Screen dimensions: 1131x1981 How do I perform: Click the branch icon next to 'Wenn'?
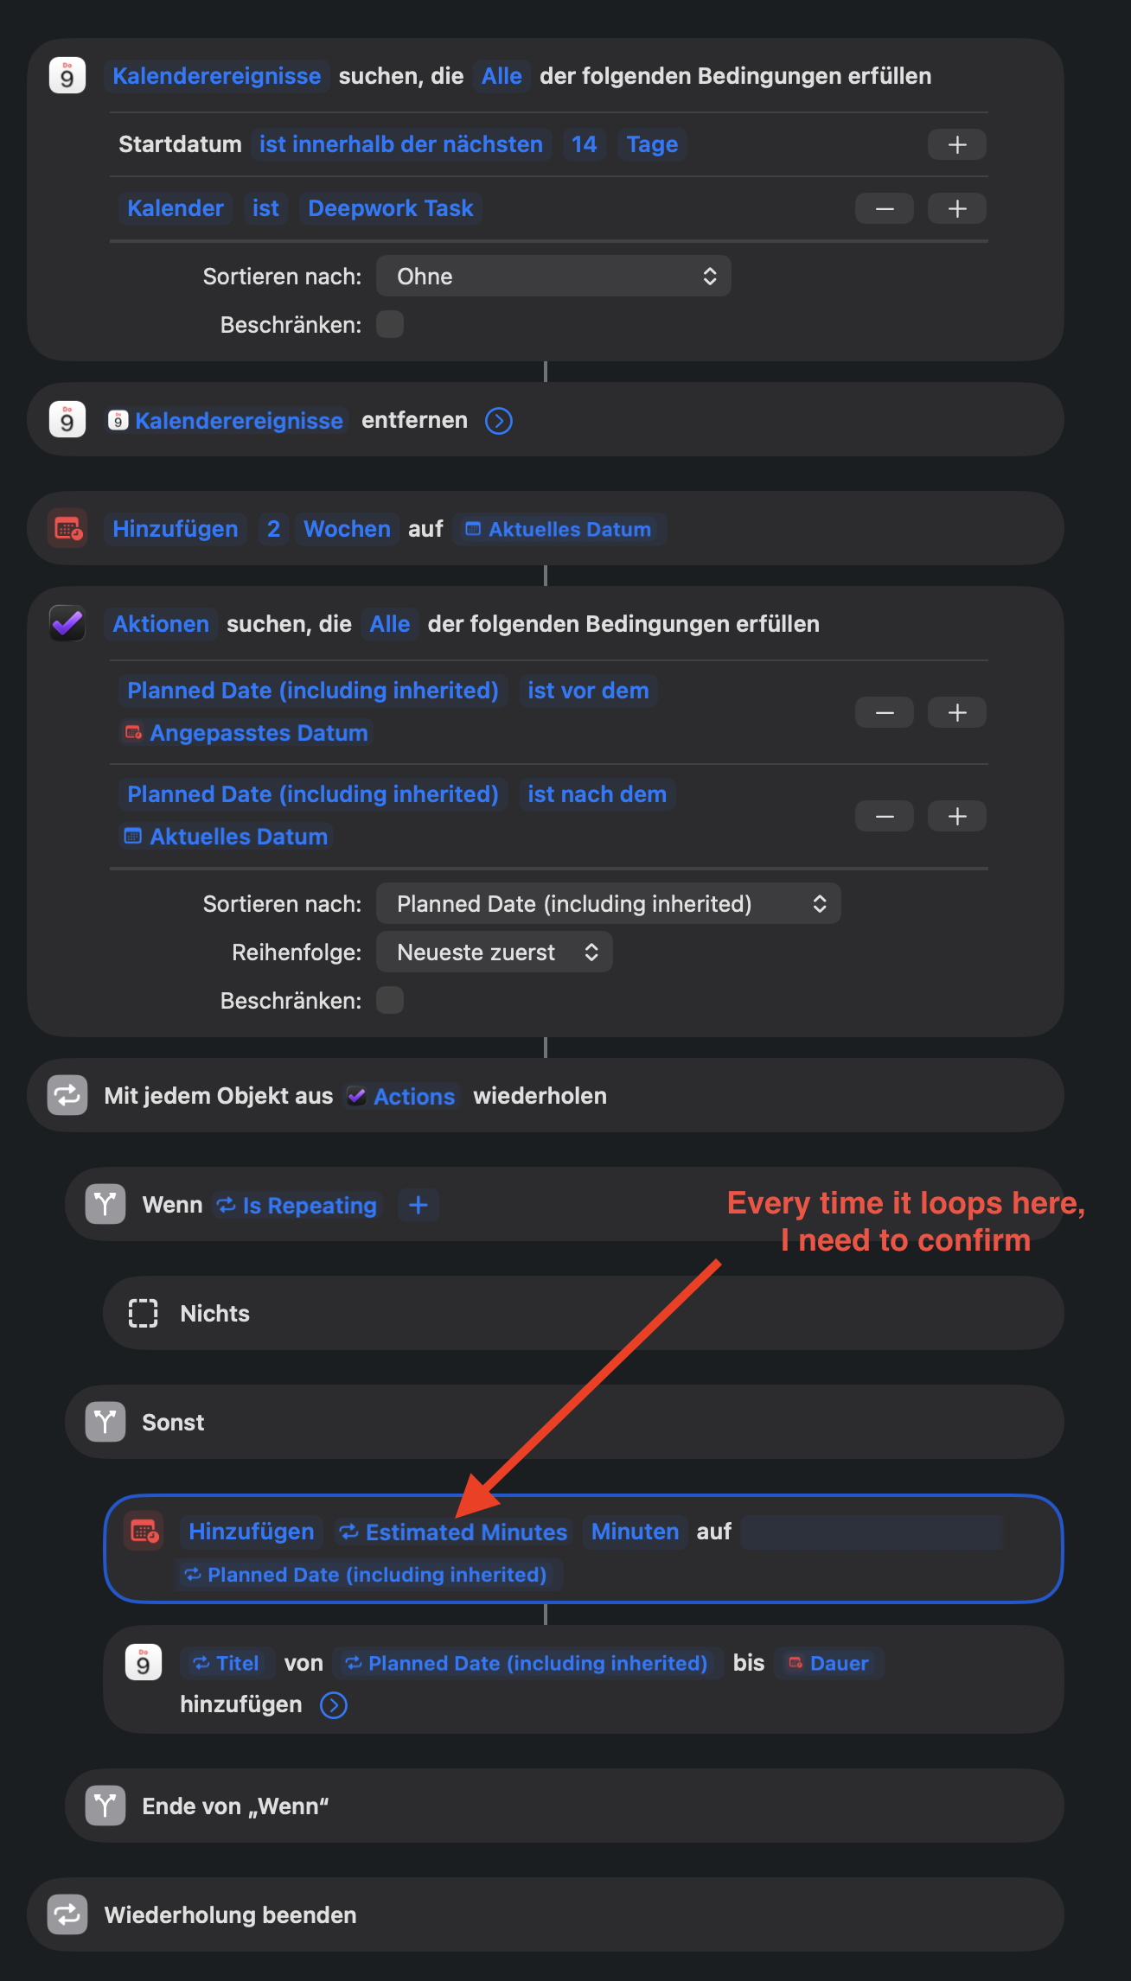pos(105,1204)
